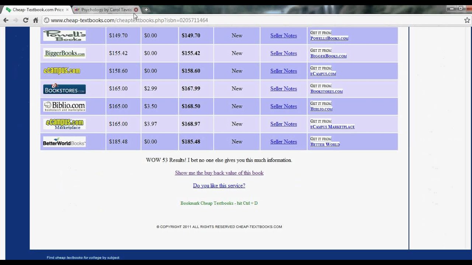Click the total price $185.48
This screenshot has height=265, width=472.
[x=191, y=142]
